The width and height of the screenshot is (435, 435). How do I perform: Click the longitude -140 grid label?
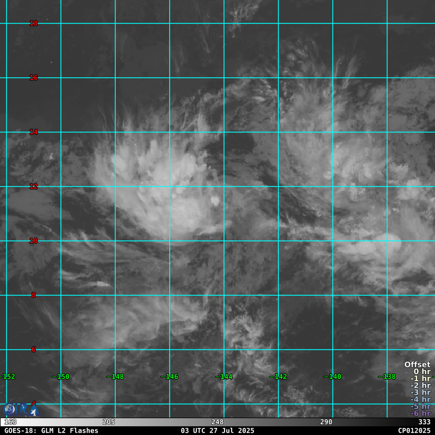click(x=332, y=377)
